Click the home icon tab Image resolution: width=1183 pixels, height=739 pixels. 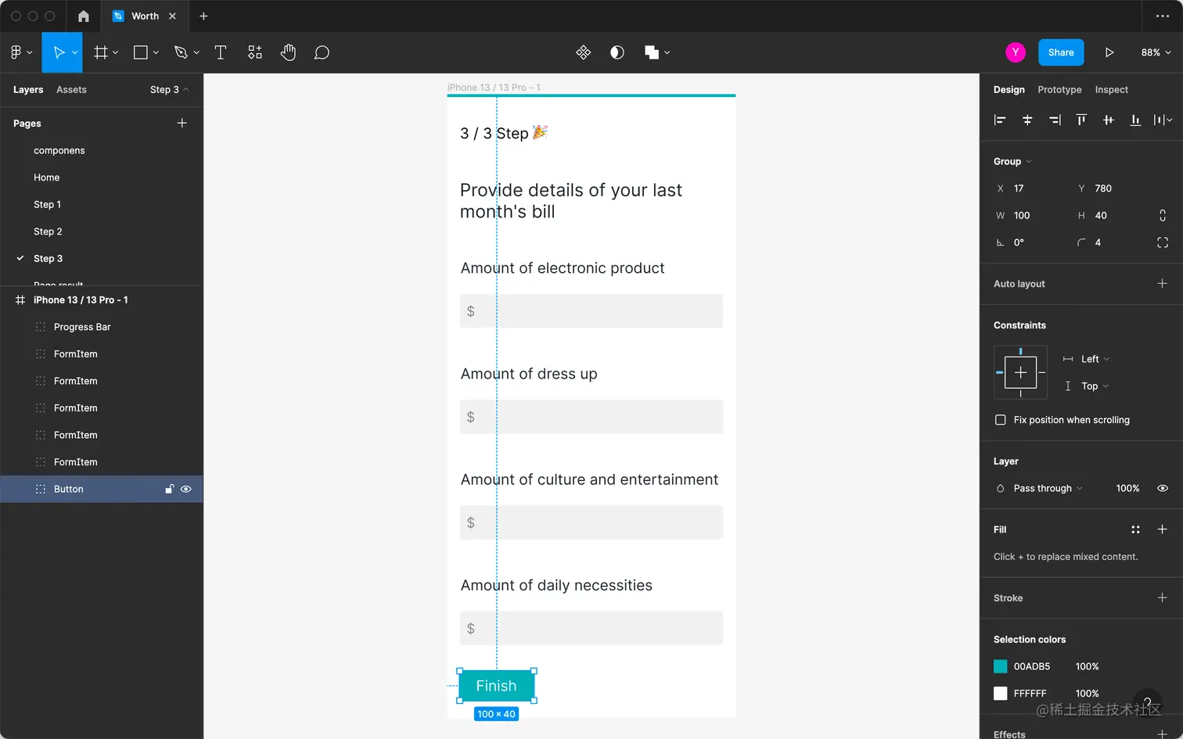coord(84,16)
